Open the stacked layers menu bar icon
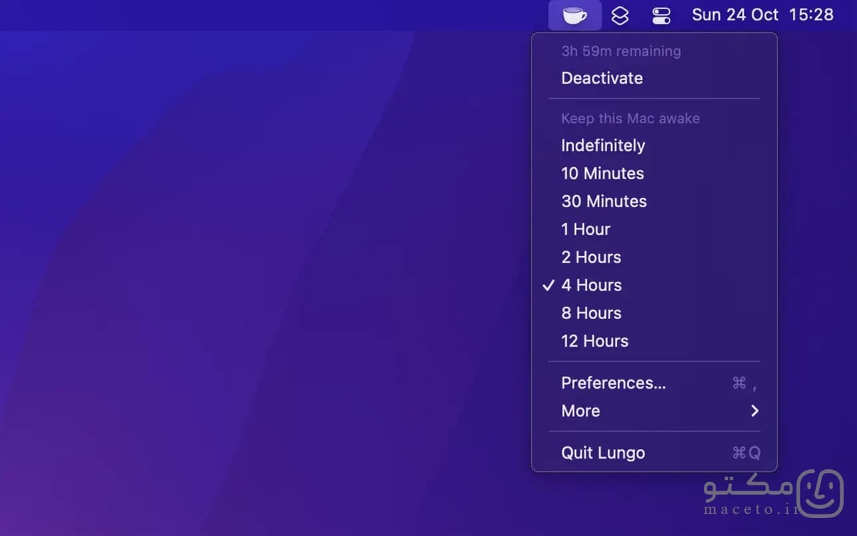The image size is (857, 536). point(620,15)
